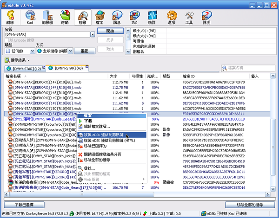Click the upload/download arrows status icon
This screenshot has height=218, width=279.
pos(145,213)
